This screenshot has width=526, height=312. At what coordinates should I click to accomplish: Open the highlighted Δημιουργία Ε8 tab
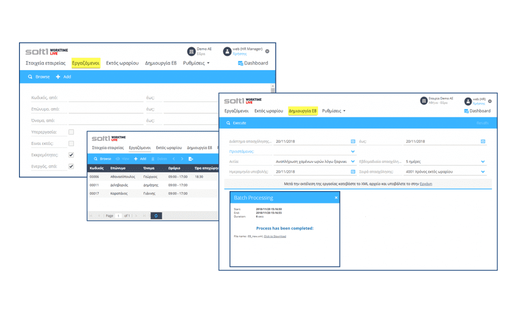pos(303,111)
